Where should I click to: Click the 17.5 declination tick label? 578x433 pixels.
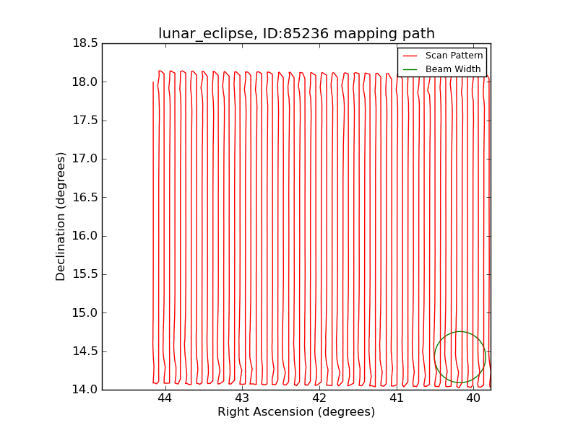click(x=85, y=121)
